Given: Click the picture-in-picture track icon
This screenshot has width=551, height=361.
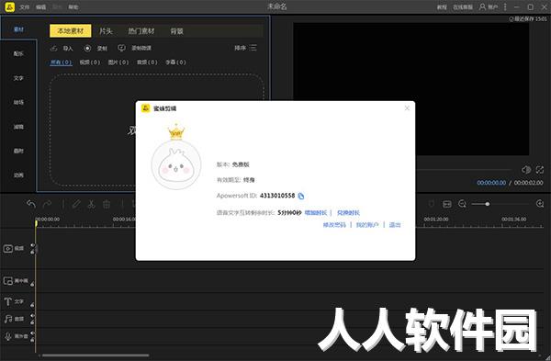Looking at the screenshot, I should pyautogui.click(x=8, y=281).
